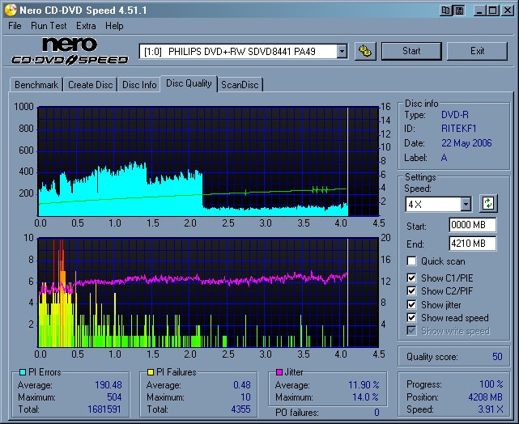Switch to the Disc Info tab
519x424 pixels.
[139, 85]
